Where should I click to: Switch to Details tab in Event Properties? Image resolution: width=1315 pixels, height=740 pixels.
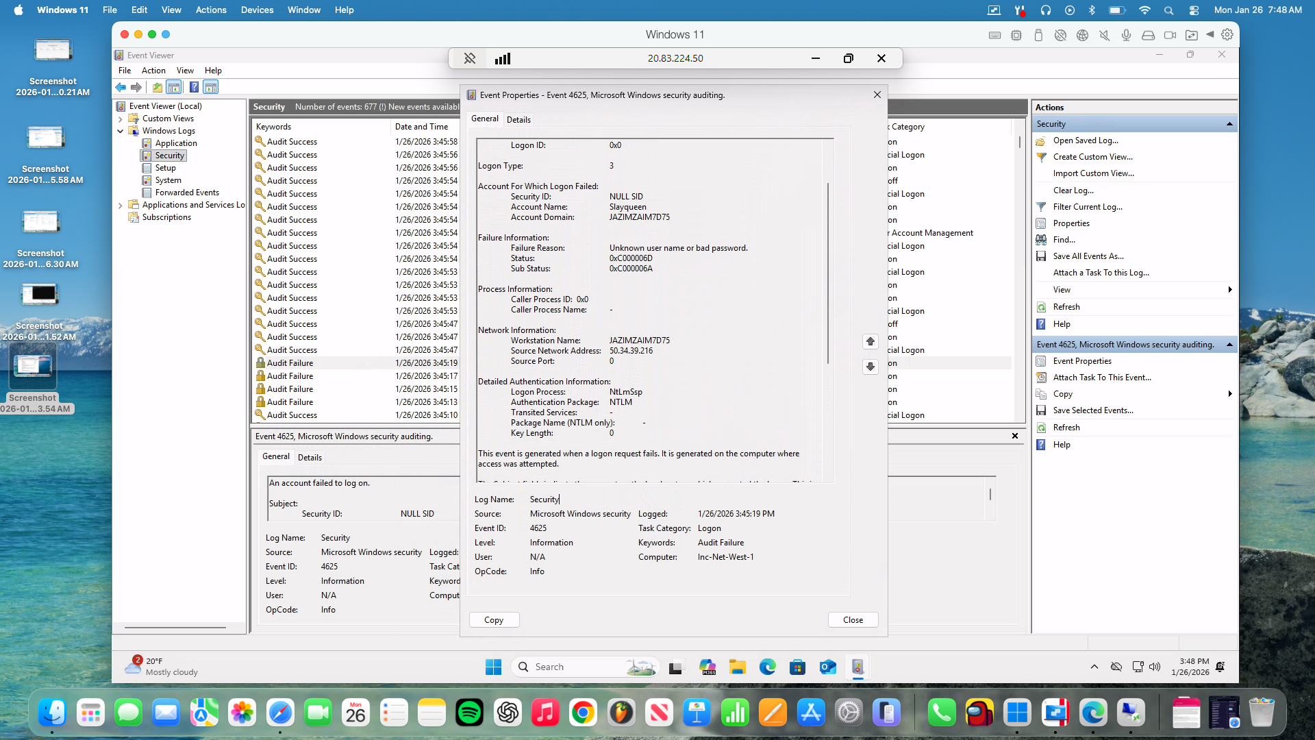coord(518,119)
